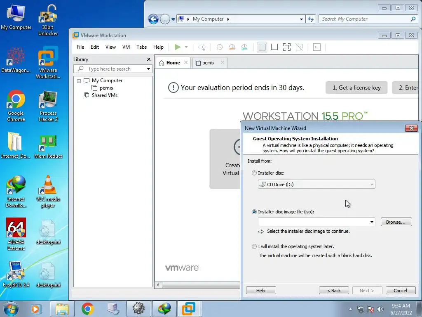Close the Library panel
The height and width of the screenshot is (317, 422).
(148, 59)
